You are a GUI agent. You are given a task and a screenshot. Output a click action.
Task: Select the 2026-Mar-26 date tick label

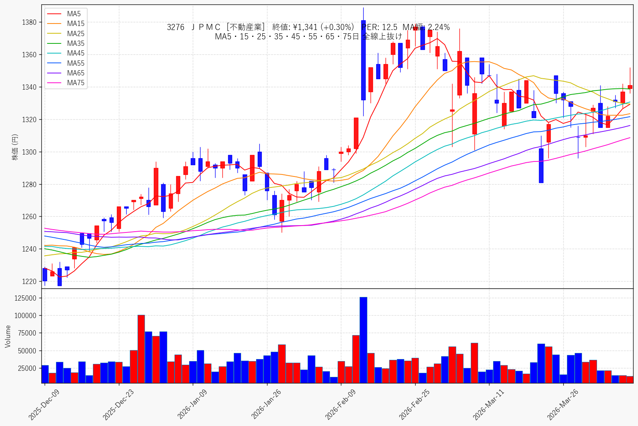coord(563,404)
